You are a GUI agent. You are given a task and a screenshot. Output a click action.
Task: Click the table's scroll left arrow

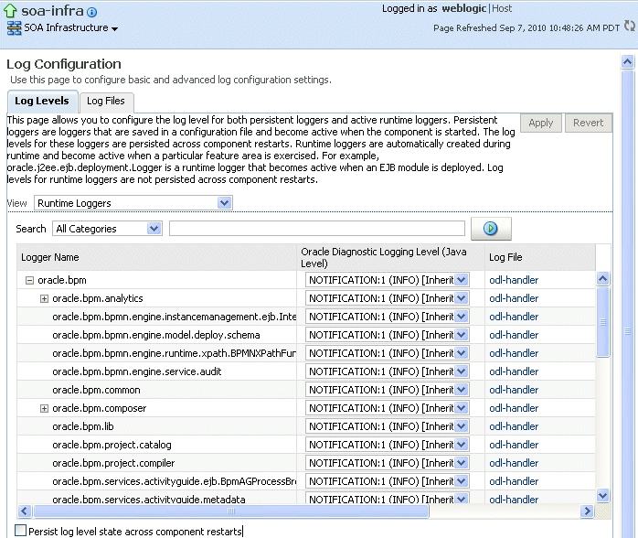click(x=25, y=511)
